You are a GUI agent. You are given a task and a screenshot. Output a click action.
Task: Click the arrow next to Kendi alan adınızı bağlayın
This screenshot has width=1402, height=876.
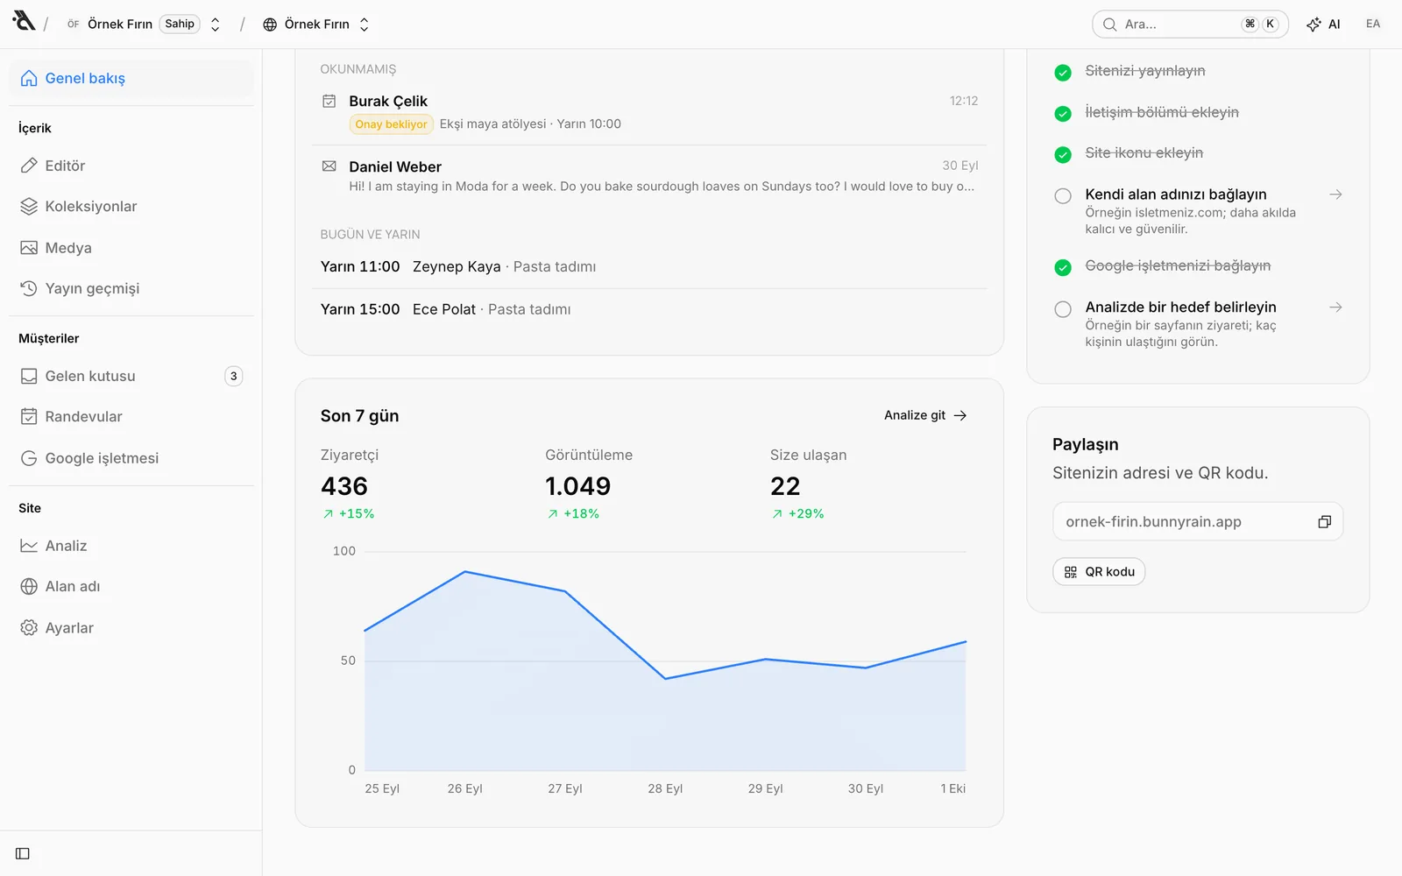coord(1335,194)
